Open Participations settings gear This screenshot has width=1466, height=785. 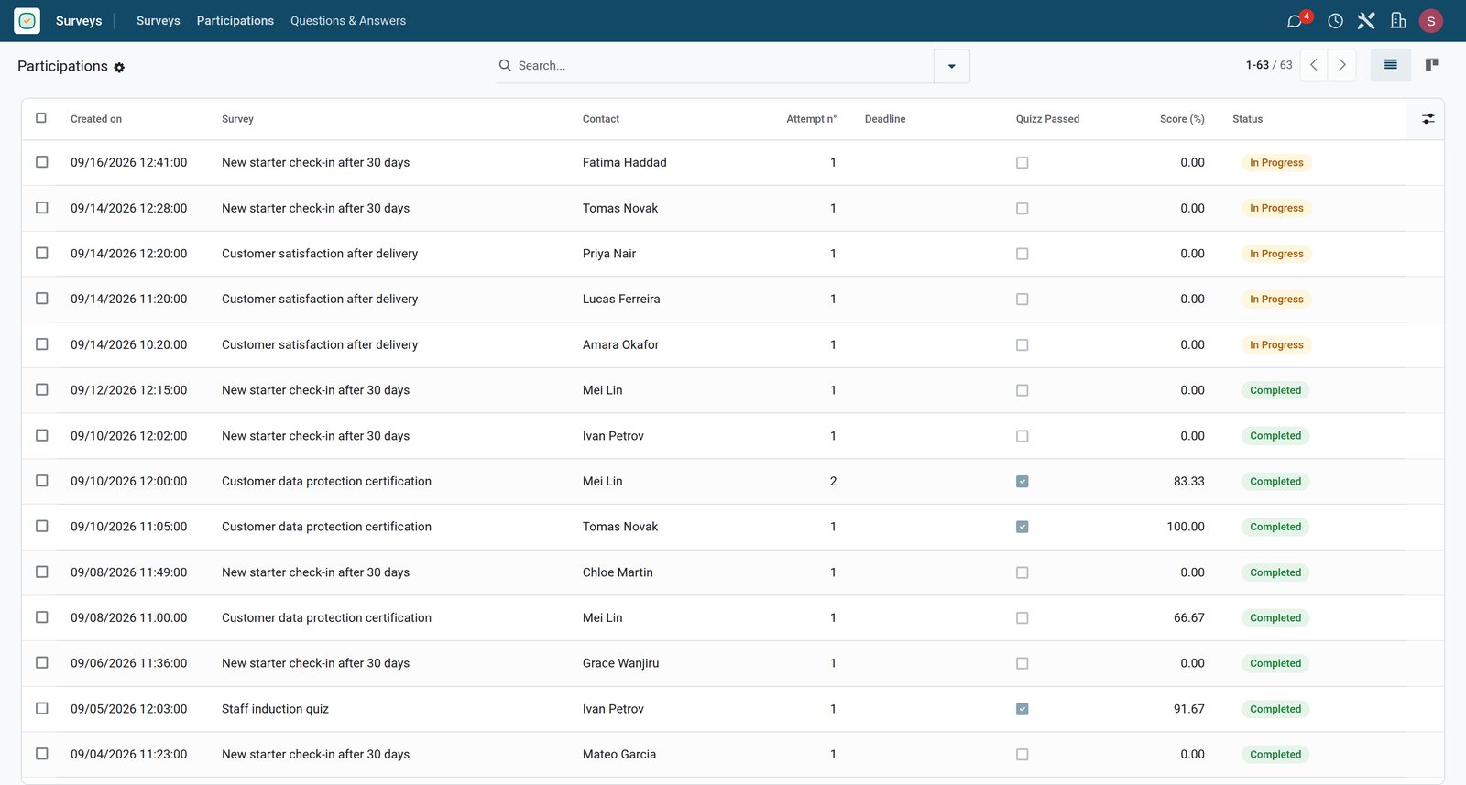[x=119, y=68]
